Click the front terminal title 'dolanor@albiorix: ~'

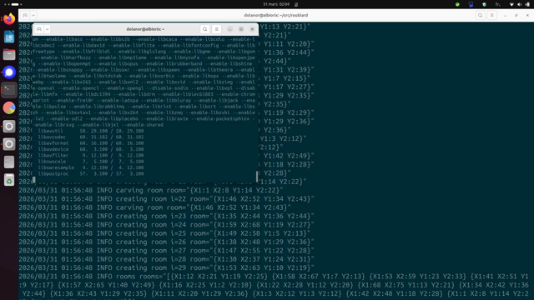(145, 29)
